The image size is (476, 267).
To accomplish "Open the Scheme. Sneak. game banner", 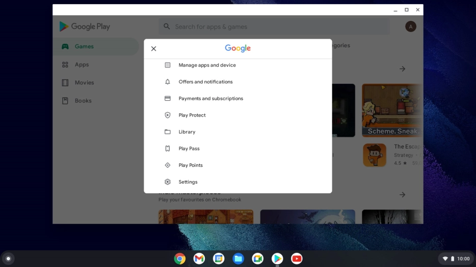I will coord(392,110).
